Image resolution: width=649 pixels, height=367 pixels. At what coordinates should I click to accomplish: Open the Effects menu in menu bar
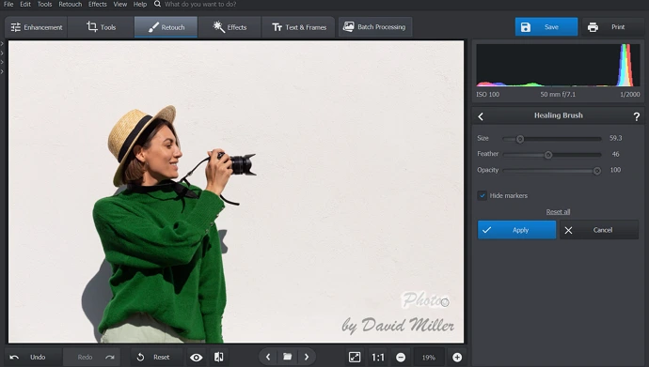pyautogui.click(x=98, y=4)
